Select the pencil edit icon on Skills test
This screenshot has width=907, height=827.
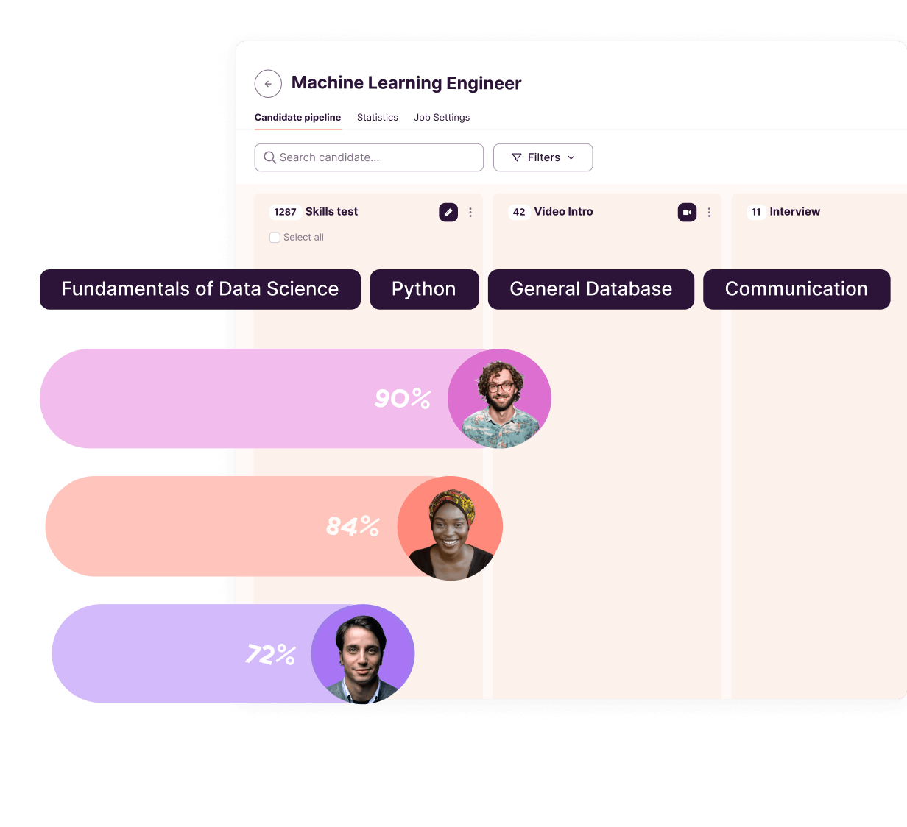pyautogui.click(x=448, y=212)
